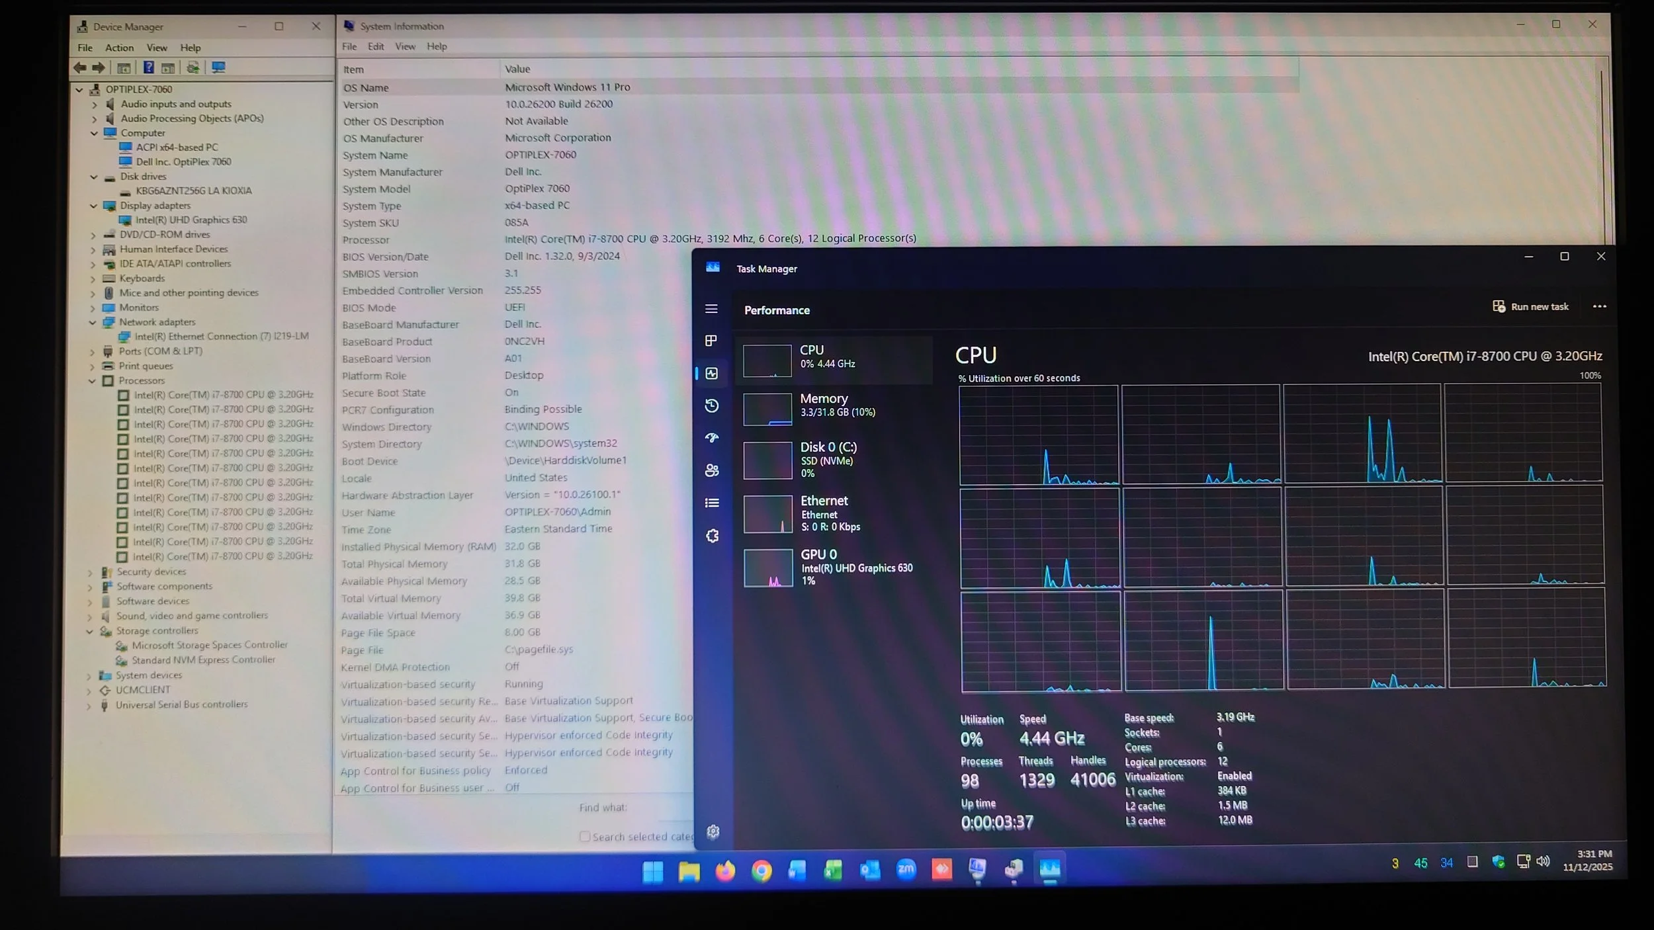1654x930 pixels.
Task: Open Users page in Task Manager sidebar
Action: point(712,470)
